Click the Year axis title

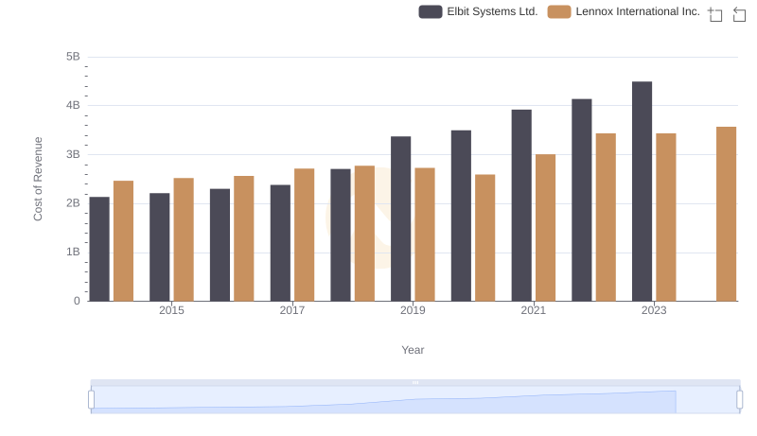coord(413,350)
